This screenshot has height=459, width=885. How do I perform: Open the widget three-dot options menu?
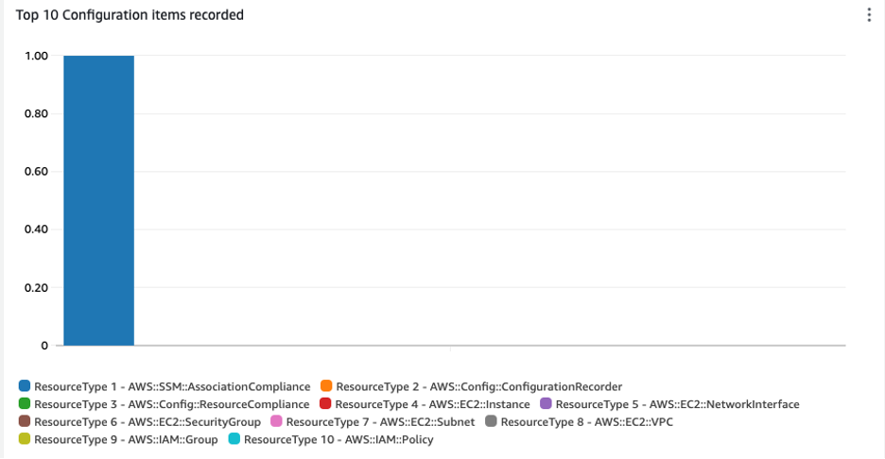868,15
